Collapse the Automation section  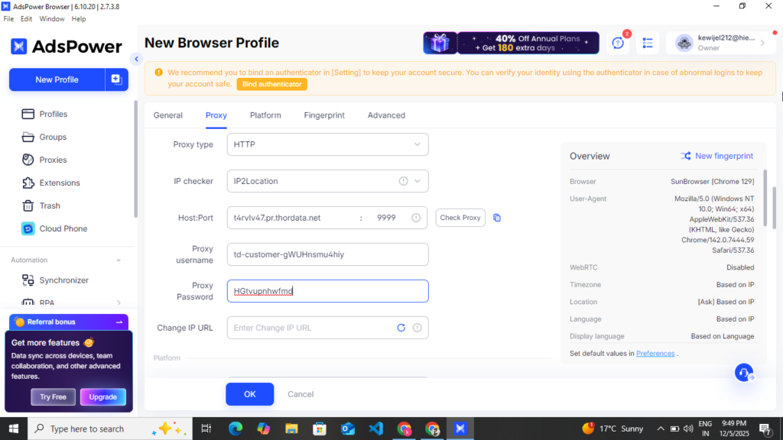[x=119, y=260]
